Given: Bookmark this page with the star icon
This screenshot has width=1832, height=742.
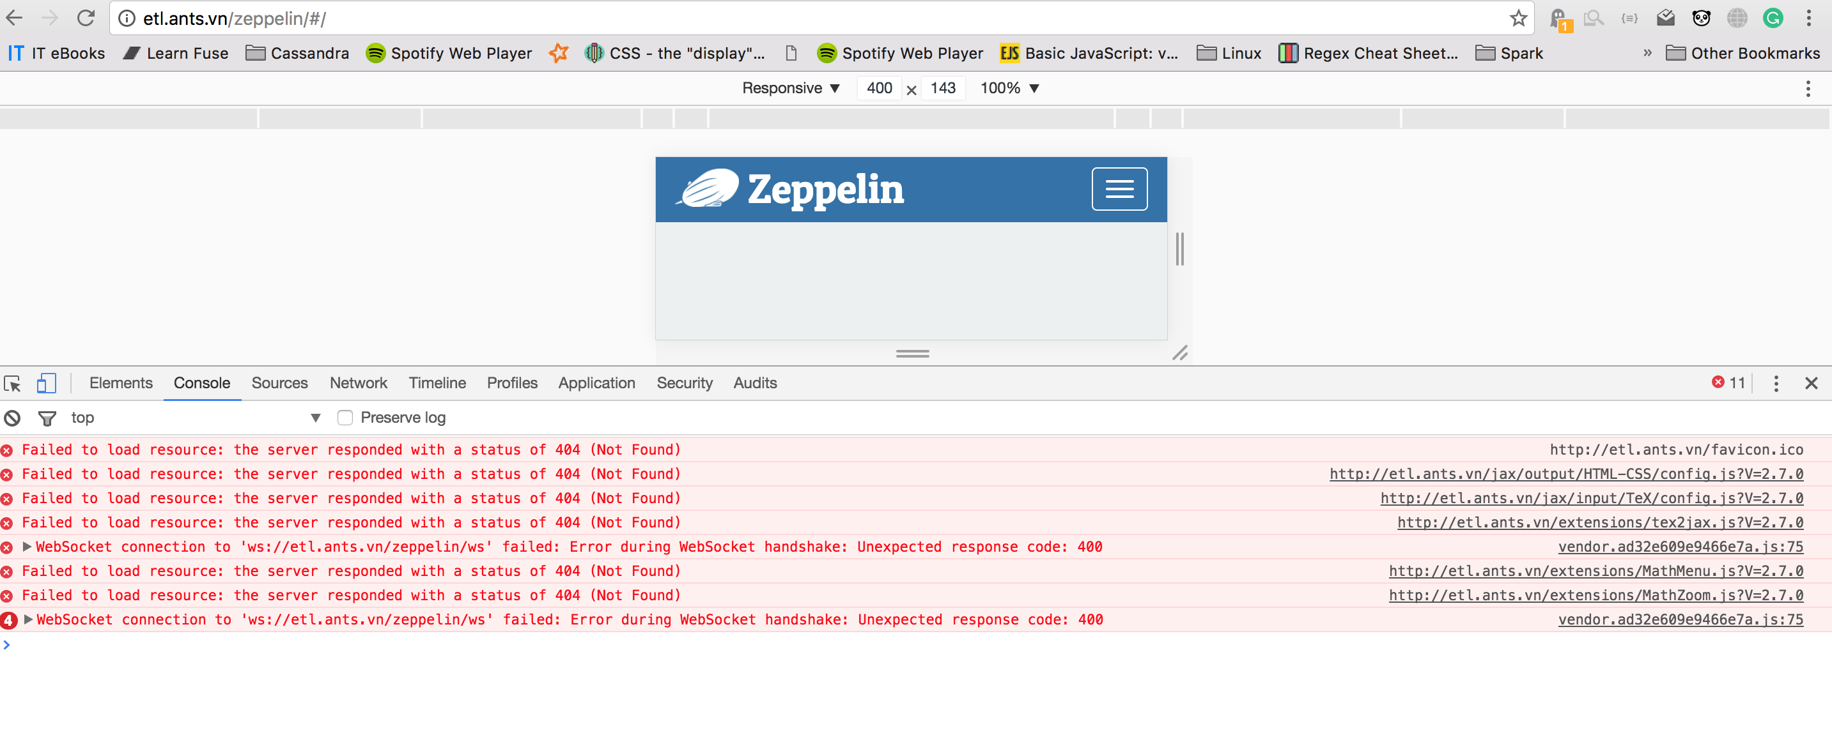Looking at the screenshot, I should coord(1518,19).
